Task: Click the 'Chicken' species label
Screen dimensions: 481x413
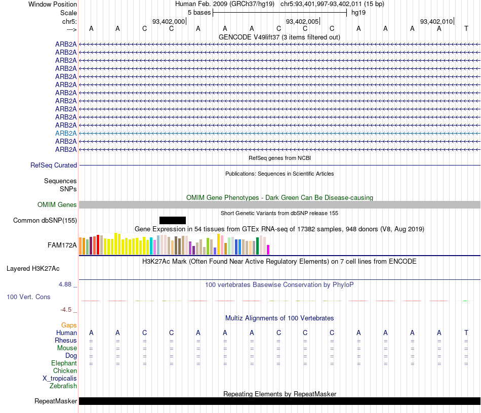Action: pos(65,370)
